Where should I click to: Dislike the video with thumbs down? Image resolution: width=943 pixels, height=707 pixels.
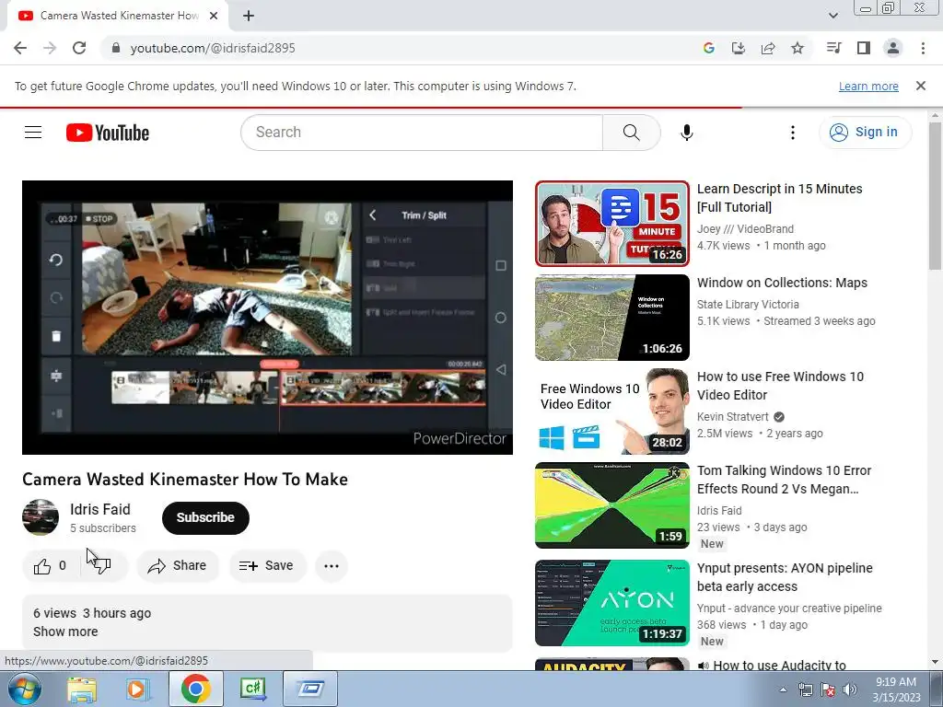click(102, 566)
